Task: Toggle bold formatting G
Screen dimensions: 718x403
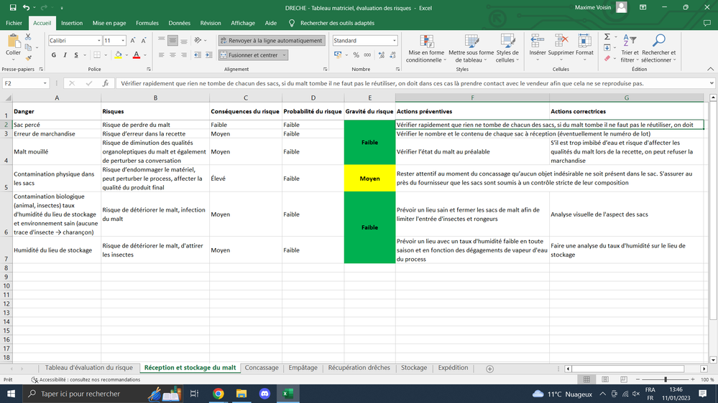Action: [x=54, y=54]
